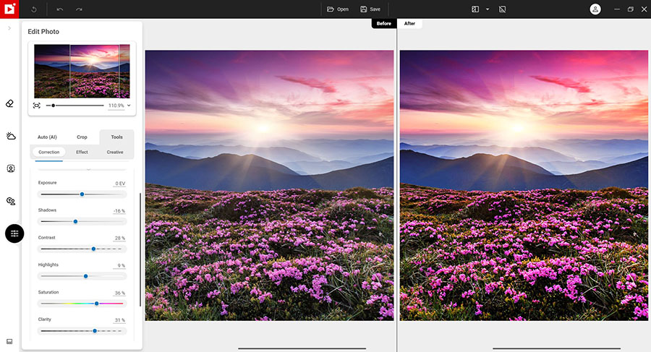
Task: Switch to the Effect sub-tab
Action: click(x=82, y=152)
